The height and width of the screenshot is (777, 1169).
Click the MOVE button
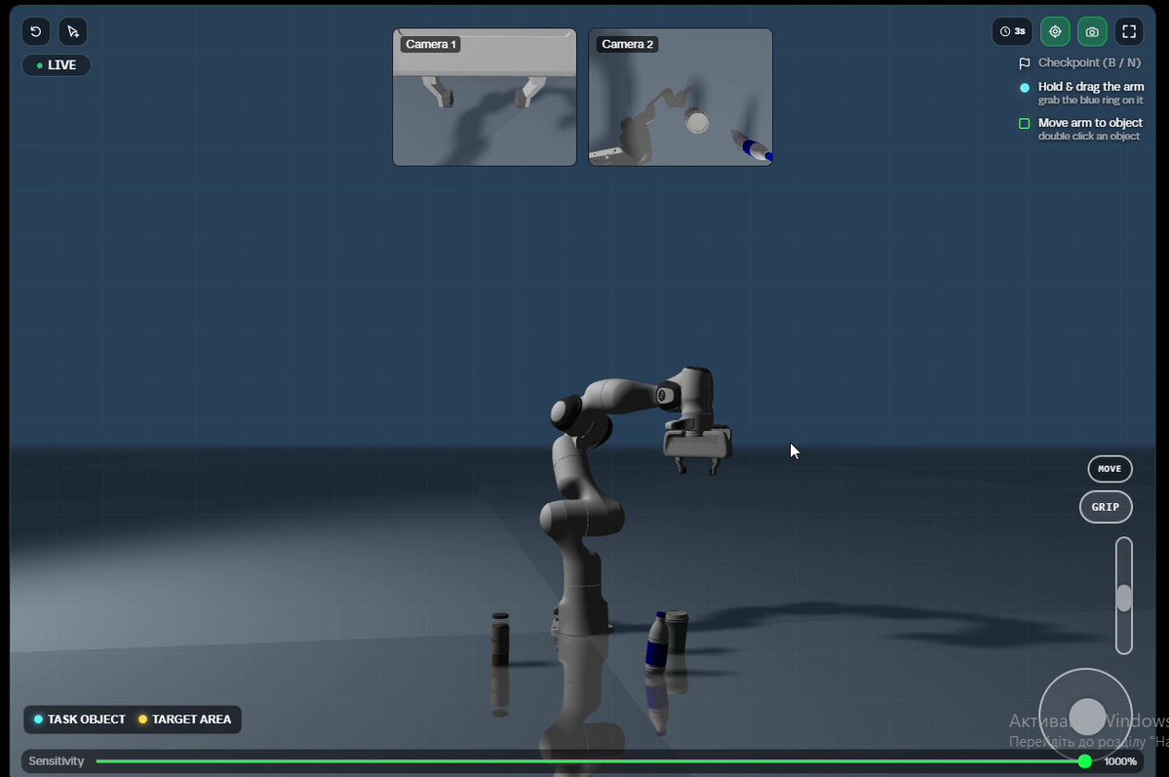pyautogui.click(x=1110, y=469)
